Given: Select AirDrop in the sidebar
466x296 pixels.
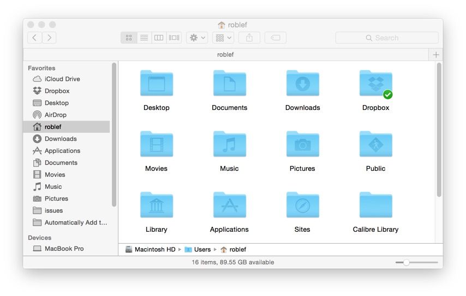Looking at the screenshot, I should click(x=55, y=115).
